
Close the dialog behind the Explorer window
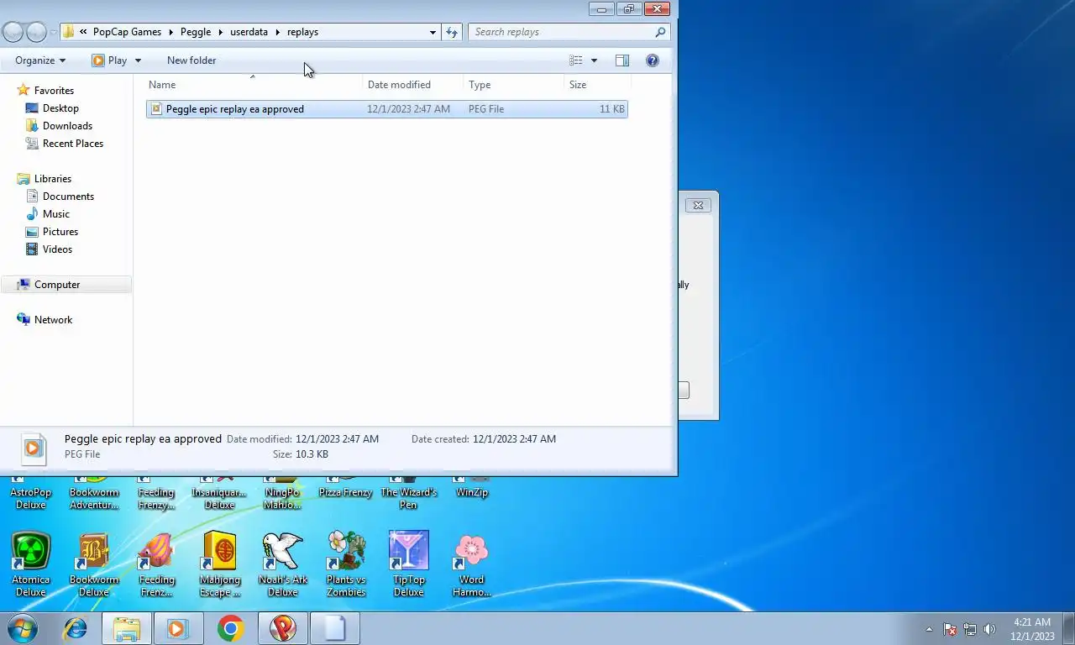click(x=698, y=205)
